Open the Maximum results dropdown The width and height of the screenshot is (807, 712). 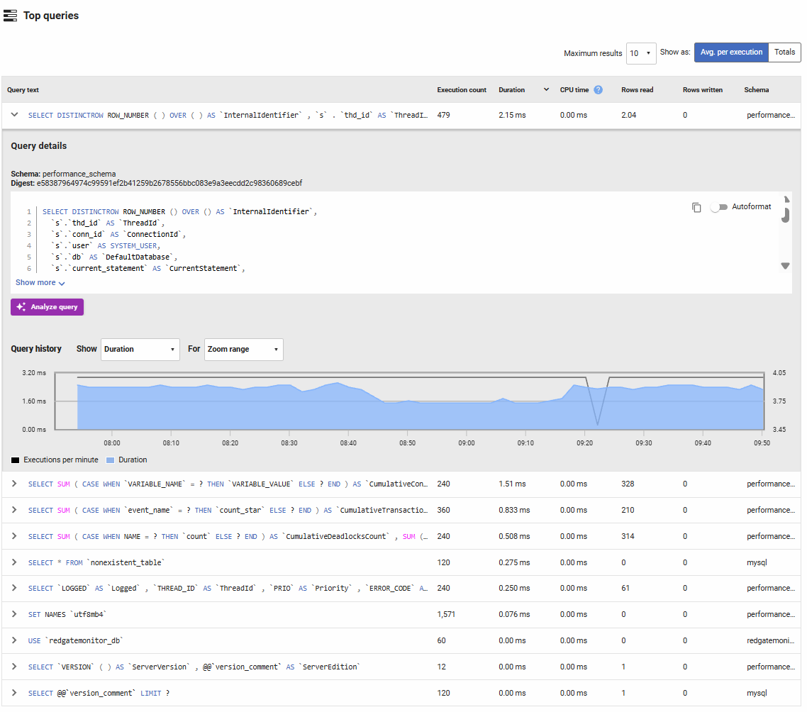tap(641, 53)
